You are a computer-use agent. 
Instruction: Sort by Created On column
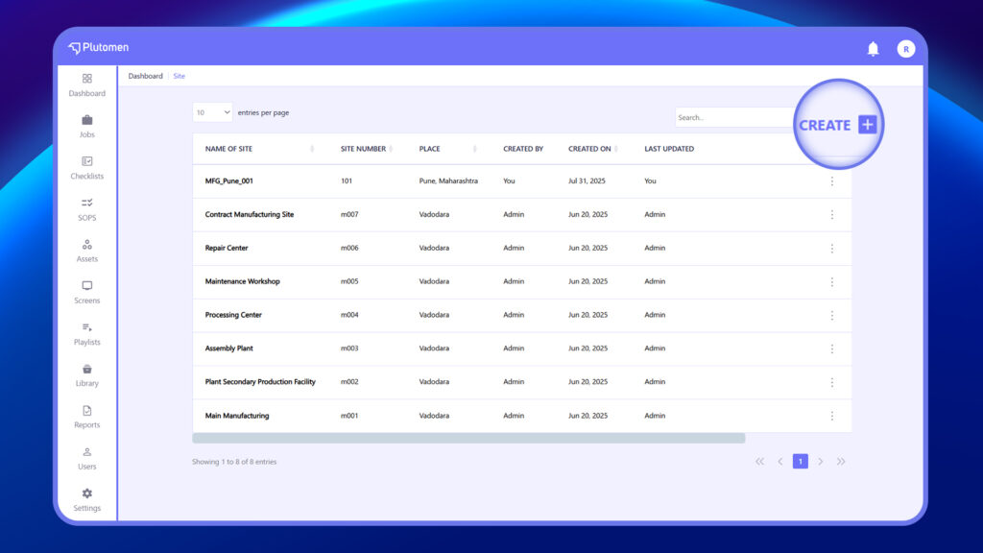click(x=616, y=149)
